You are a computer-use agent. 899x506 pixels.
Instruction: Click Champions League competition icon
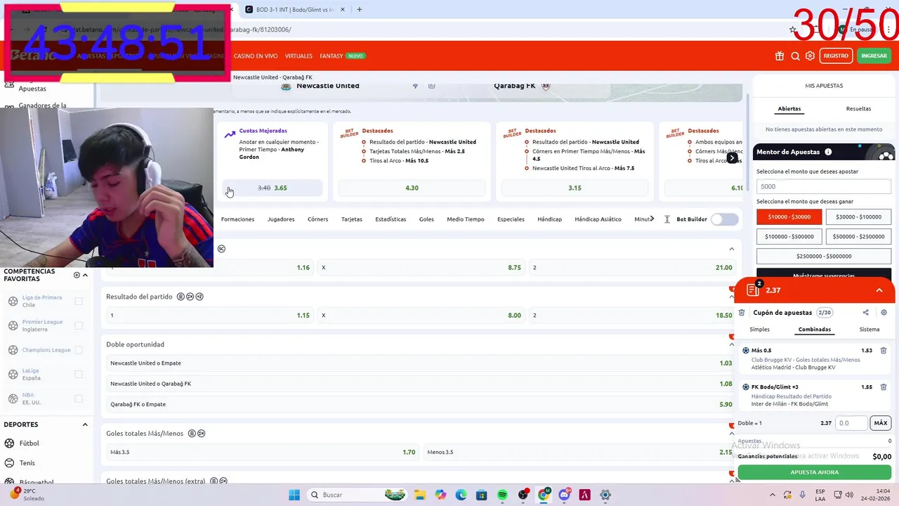(13, 350)
